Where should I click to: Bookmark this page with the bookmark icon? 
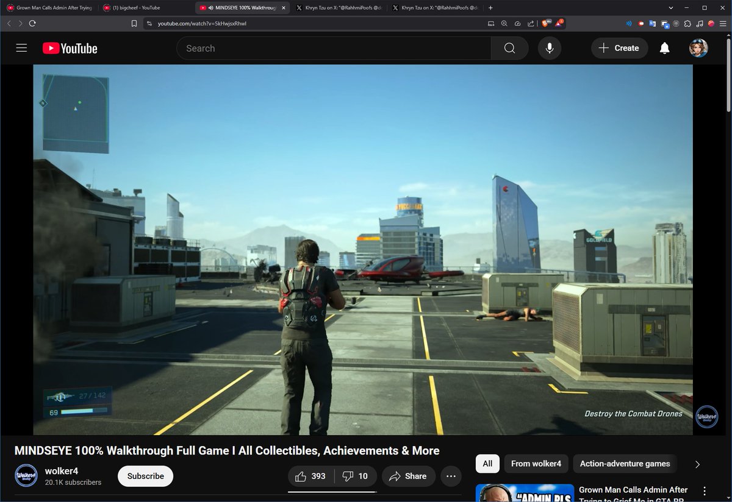134,23
